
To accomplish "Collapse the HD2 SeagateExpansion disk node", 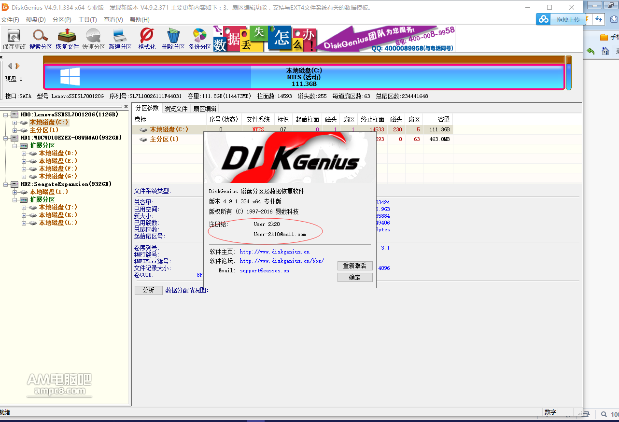I will [x=5, y=184].
